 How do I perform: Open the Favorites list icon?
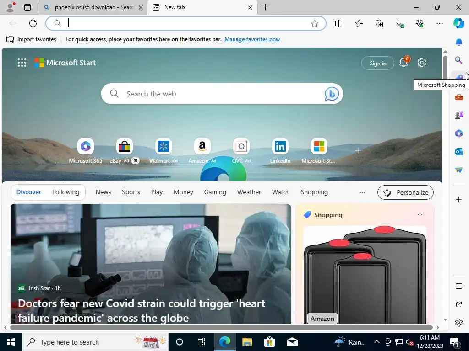click(x=359, y=23)
